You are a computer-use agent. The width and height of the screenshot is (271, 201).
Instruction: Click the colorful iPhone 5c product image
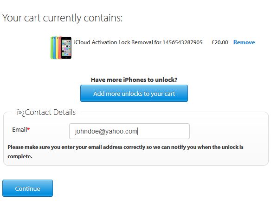61,47
